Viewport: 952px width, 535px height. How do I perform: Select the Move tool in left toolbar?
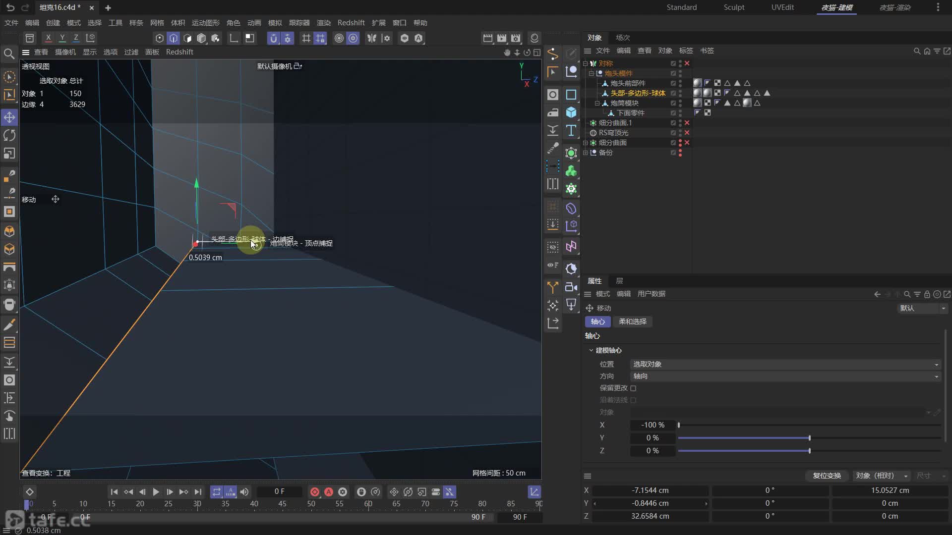[9, 117]
